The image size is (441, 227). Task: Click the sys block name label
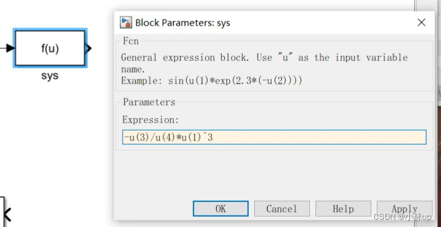[50, 76]
